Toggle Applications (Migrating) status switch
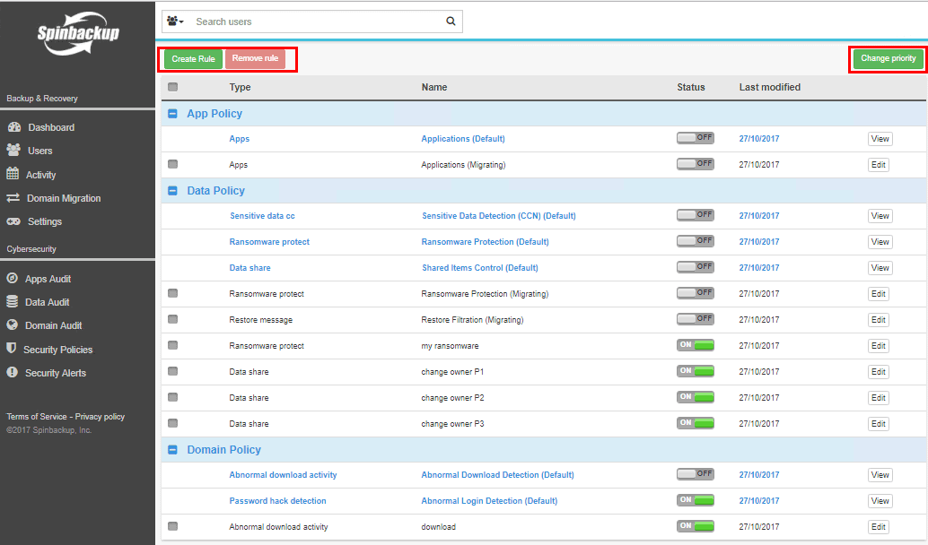The image size is (928, 545). coord(696,164)
